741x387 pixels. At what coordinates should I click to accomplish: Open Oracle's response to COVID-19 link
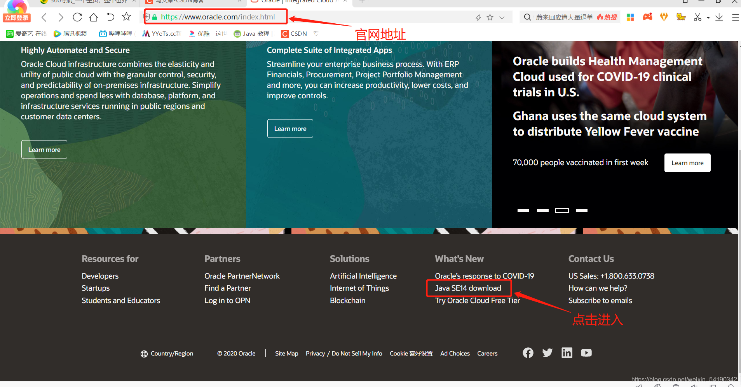pos(485,276)
